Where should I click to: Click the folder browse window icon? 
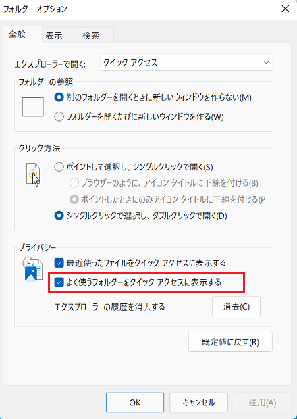[x=33, y=107]
